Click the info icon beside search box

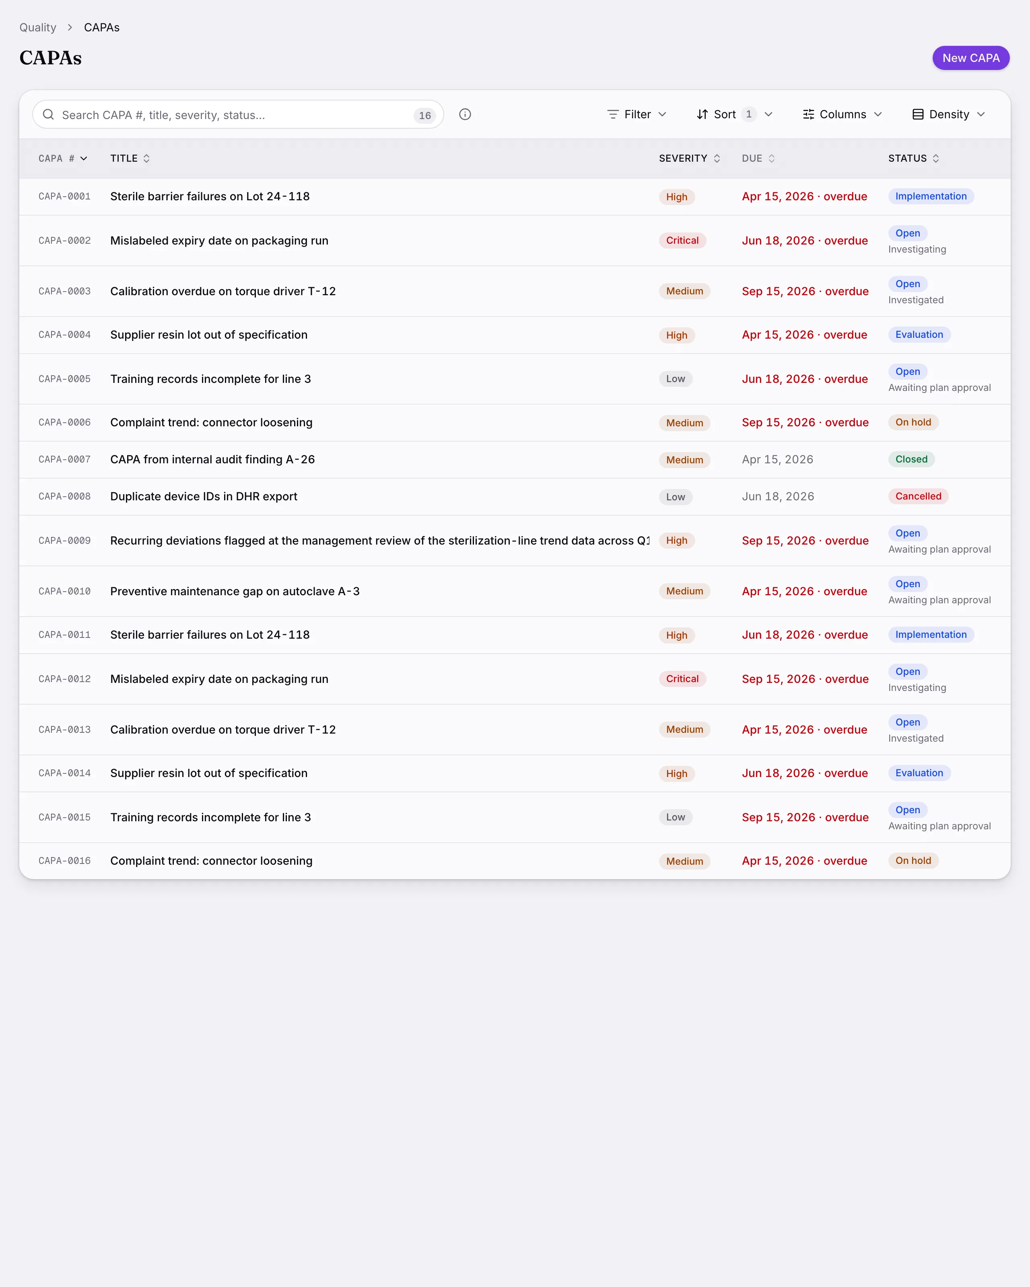tap(465, 114)
